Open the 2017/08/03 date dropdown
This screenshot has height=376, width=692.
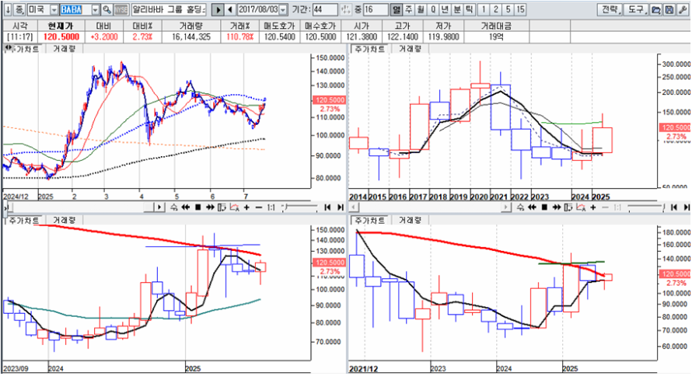click(283, 9)
